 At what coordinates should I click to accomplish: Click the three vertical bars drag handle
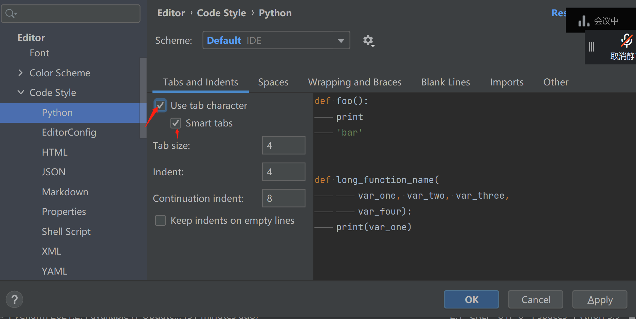coord(592,47)
